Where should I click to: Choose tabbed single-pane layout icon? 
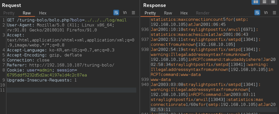pyautogui.click(x=273, y=2)
